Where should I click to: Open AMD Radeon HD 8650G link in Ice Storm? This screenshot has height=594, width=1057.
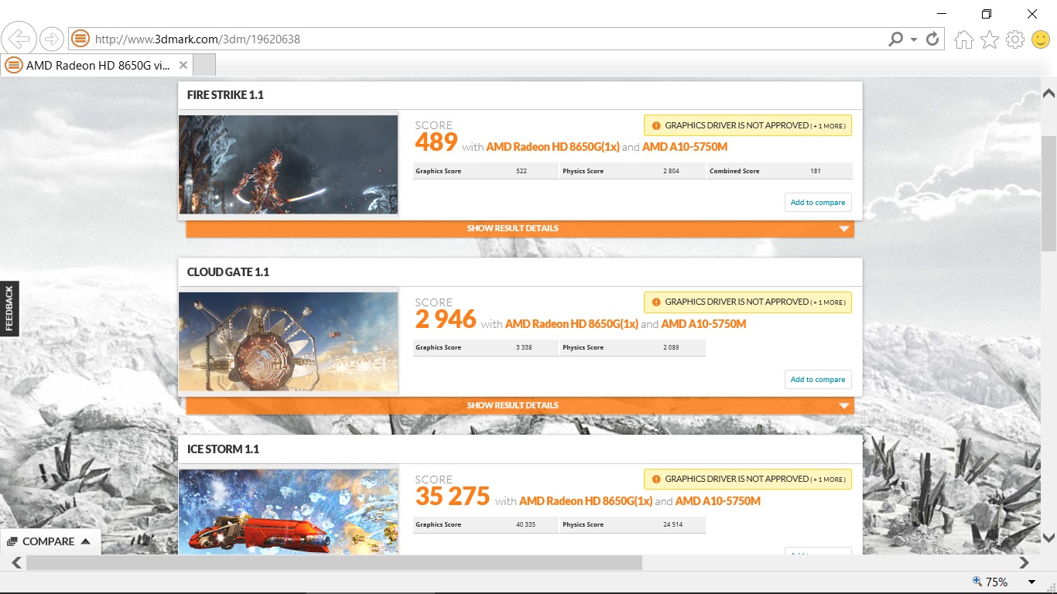click(x=586, y=501)
